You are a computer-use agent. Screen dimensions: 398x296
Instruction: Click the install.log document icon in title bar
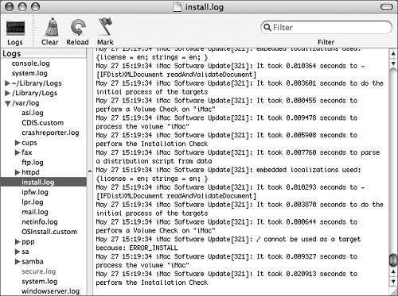click(177, 6)
